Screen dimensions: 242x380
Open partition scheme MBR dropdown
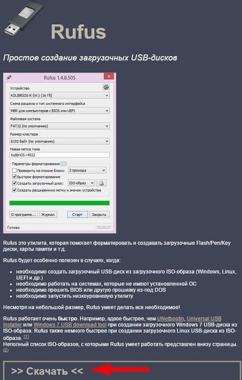point(60,111)
